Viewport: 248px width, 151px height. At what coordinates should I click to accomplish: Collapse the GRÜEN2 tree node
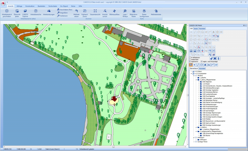tap(194, 76)
